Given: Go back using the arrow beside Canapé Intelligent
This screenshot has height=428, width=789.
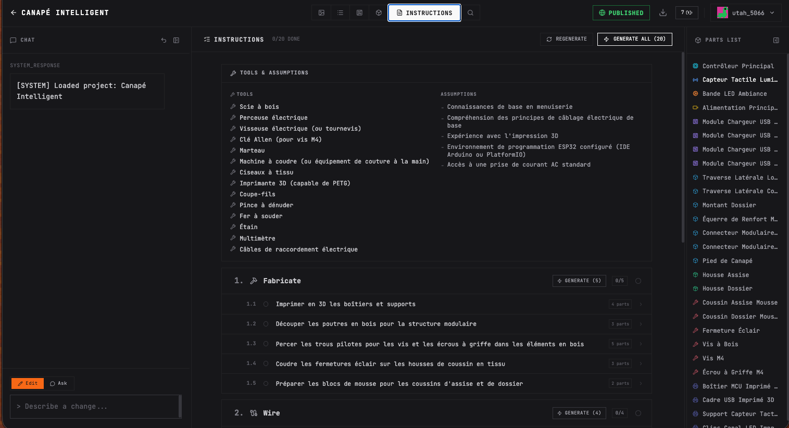Looking at the screenshot, I should pos(14,12).
